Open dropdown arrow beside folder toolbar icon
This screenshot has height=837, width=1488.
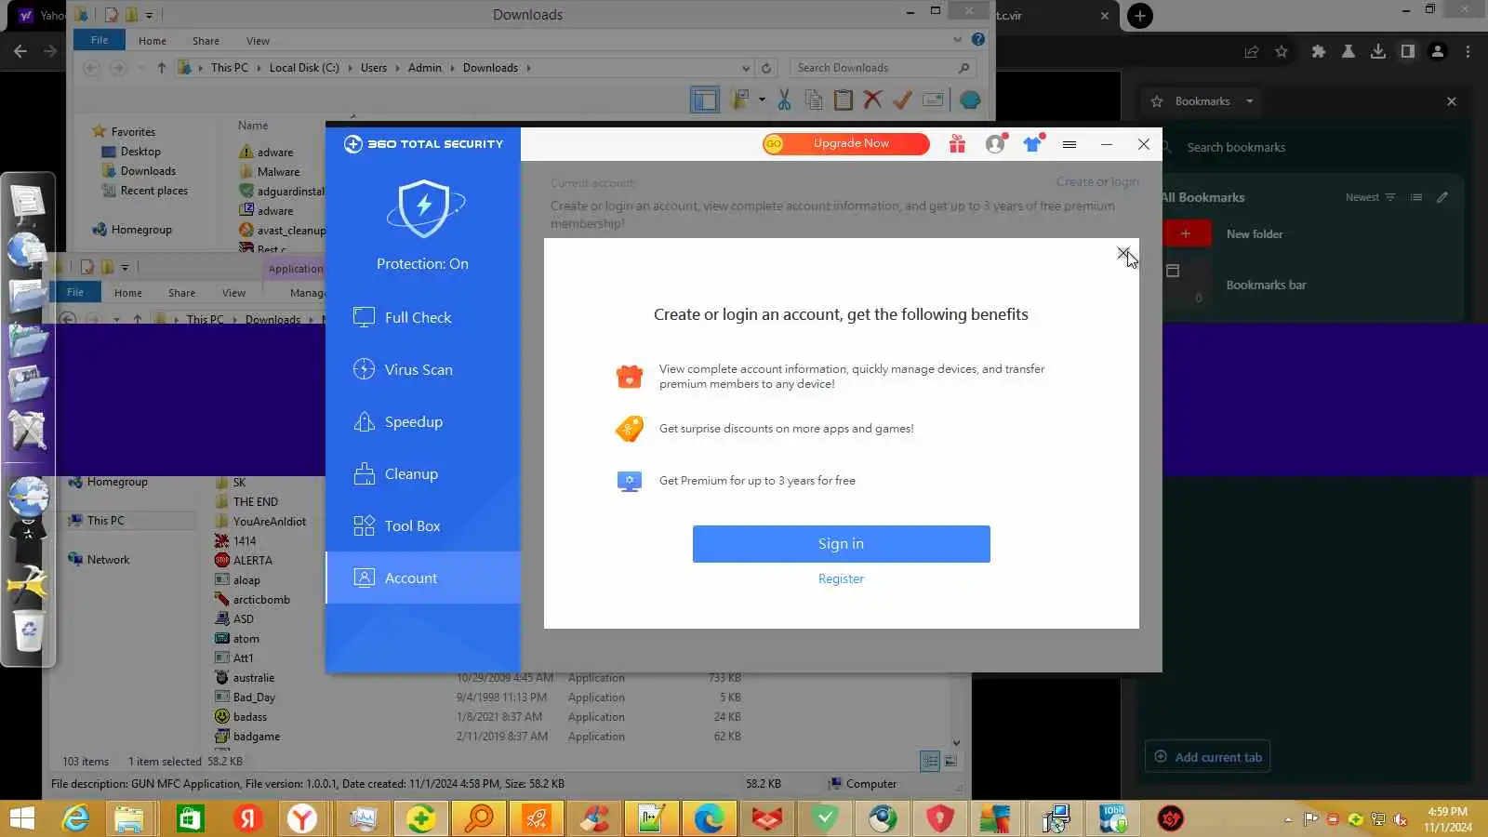coord(762,100)
